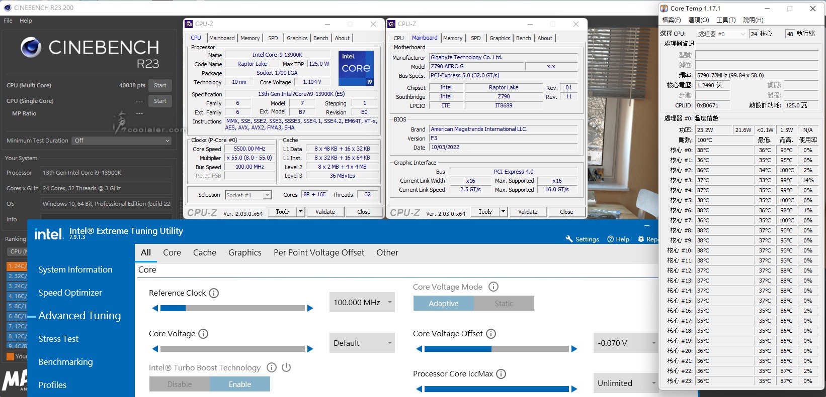The width and height of the screenshot is (826, 397).
Task: Click Turbo Boost power reset icon
Action: (x=286, y=367)
